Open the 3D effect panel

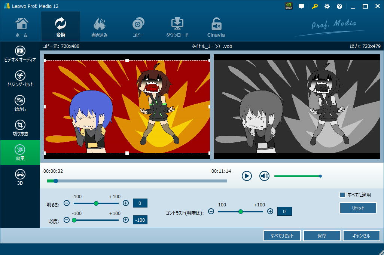(x=20, y=177)
